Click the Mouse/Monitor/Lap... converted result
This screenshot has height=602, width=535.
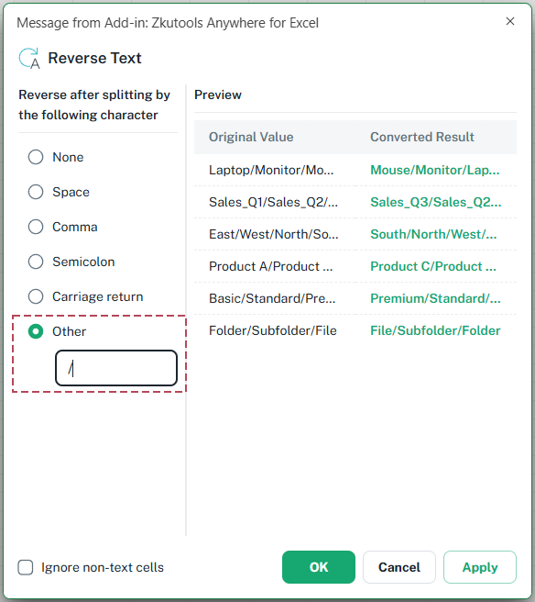point(435,170)
